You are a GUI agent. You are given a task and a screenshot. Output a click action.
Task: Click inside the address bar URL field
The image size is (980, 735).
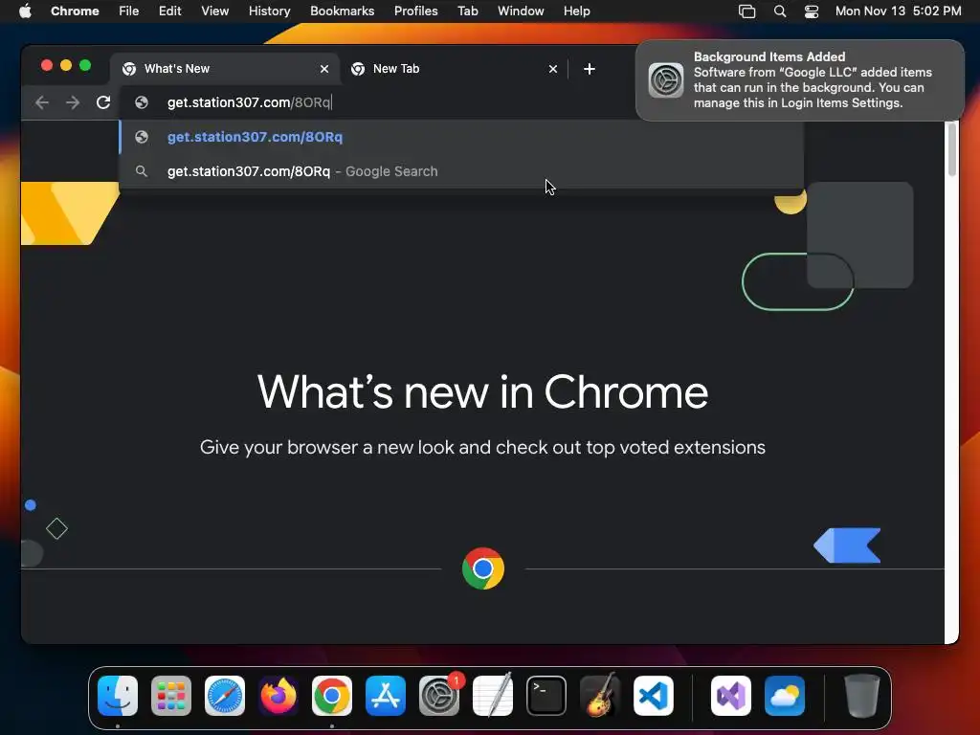tap(400, 102)
